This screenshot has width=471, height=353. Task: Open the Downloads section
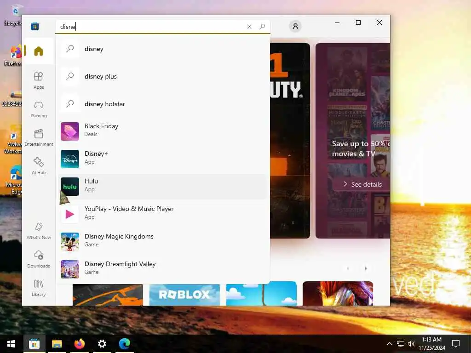(39, 259)
